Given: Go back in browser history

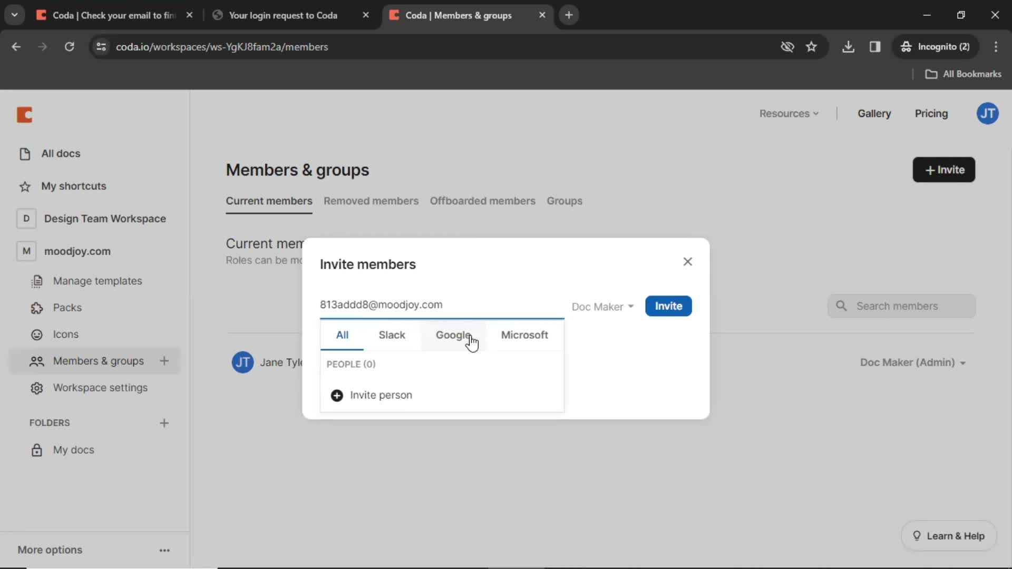Looking at the screenshot, I should click(x=16, y=47).
